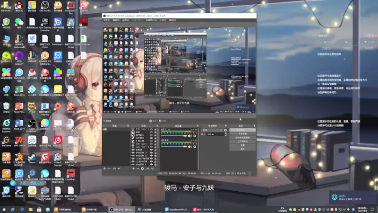The height and width of the screenshot is (213, 378).
Task: Add a new scene with the plus icon
Action: (x=104, y=169)
